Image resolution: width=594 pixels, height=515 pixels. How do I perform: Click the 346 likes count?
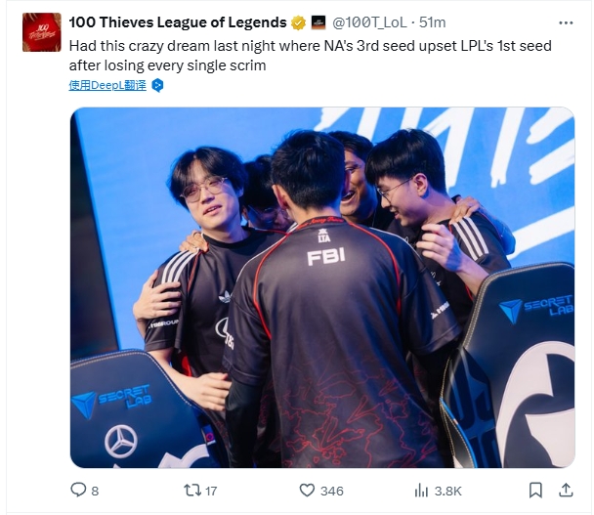click(332, 492)
